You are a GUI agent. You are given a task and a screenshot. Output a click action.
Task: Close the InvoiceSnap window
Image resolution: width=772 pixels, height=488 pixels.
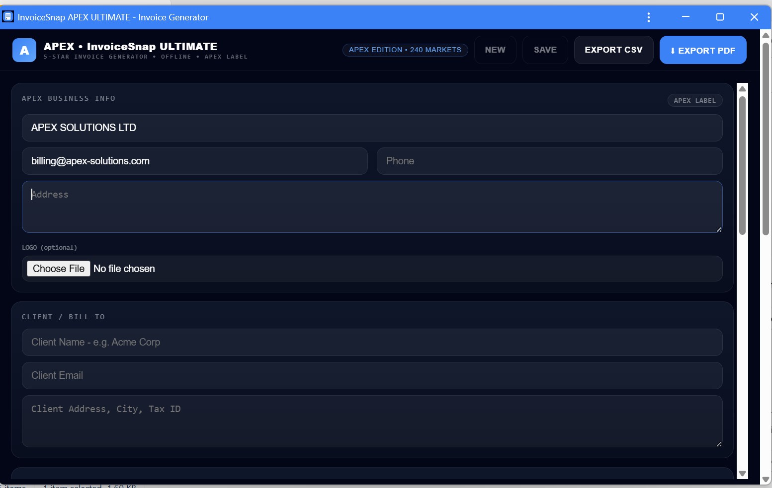coord(754,17)
